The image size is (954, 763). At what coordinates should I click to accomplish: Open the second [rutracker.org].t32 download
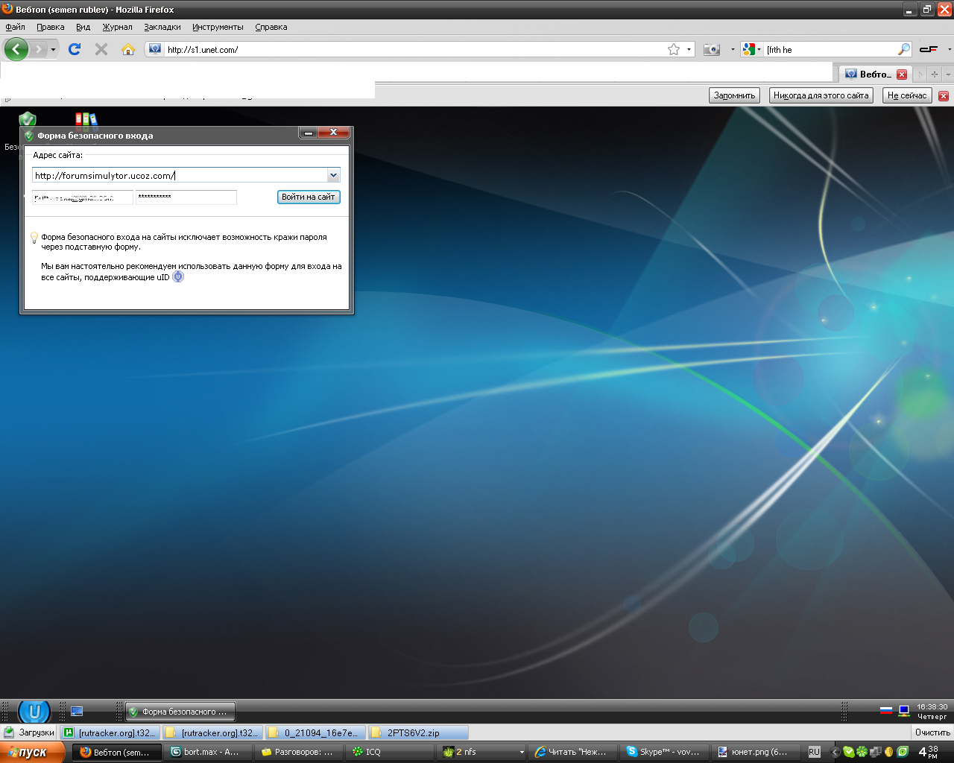pyautogui.click(x=212, y=732)
